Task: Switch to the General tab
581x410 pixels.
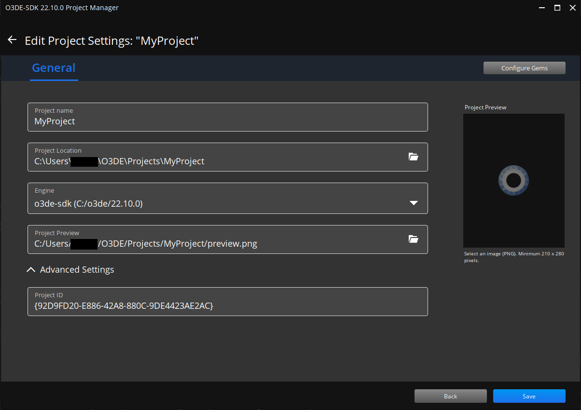Action: pyautogui.click(x=54, y=67)
